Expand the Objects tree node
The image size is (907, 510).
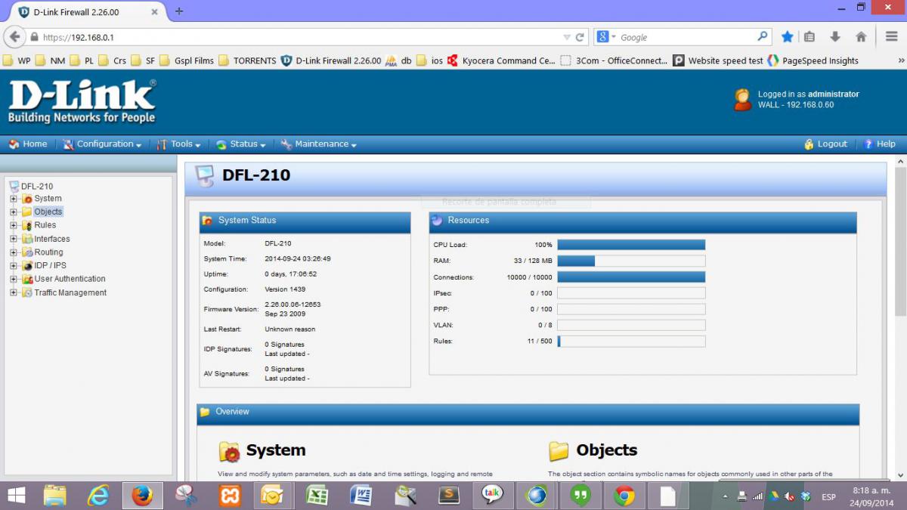coord(13,212)
